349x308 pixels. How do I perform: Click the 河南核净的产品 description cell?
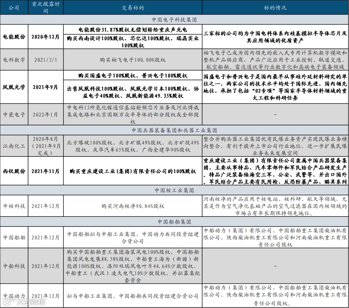(x=275, y=206)
